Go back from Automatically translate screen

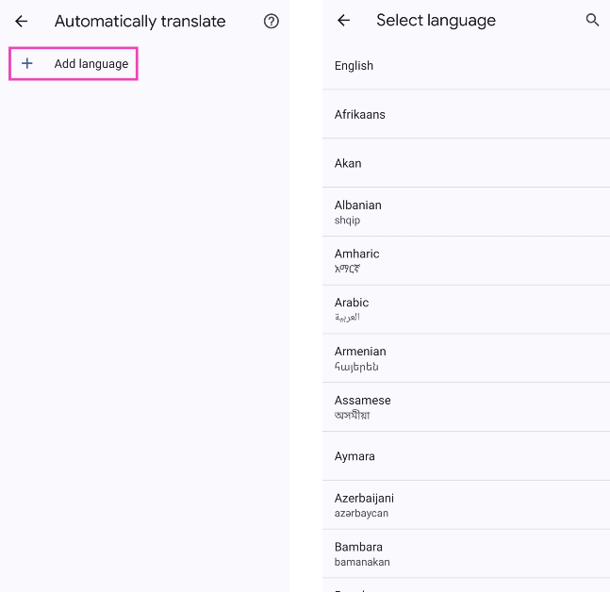tap(22, 21)
